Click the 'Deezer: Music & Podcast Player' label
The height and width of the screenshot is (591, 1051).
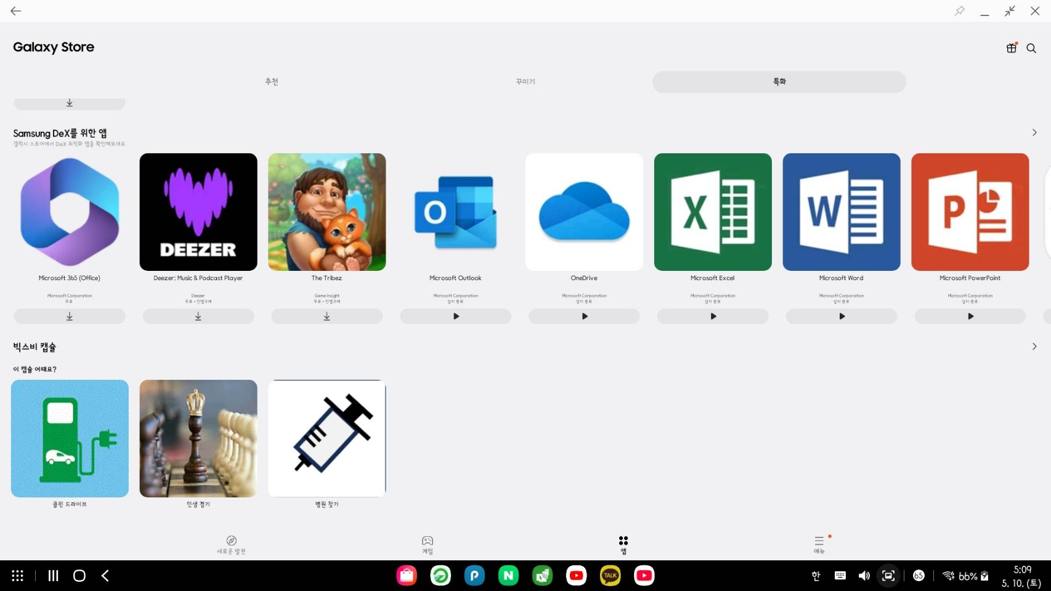(198, 278)
